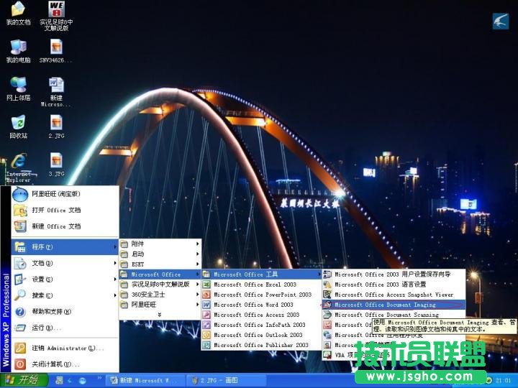Open the 我的文档 desktop icon

click(19, 13)
